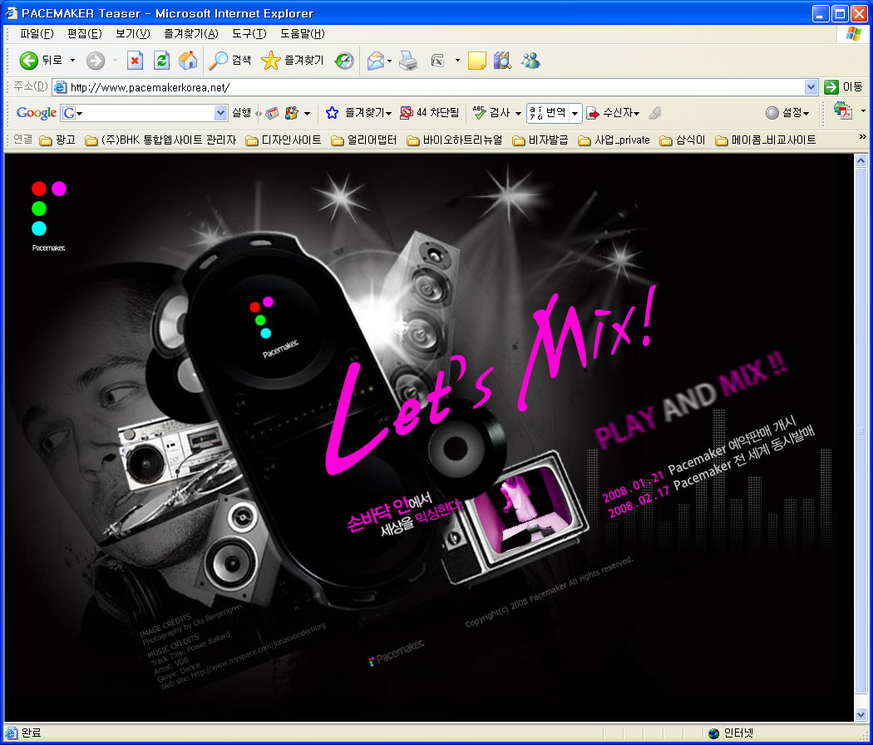Open the 바이오하트리뉴얼 links folder
This screenshot has width=873, height=745.
click(455, 140)
